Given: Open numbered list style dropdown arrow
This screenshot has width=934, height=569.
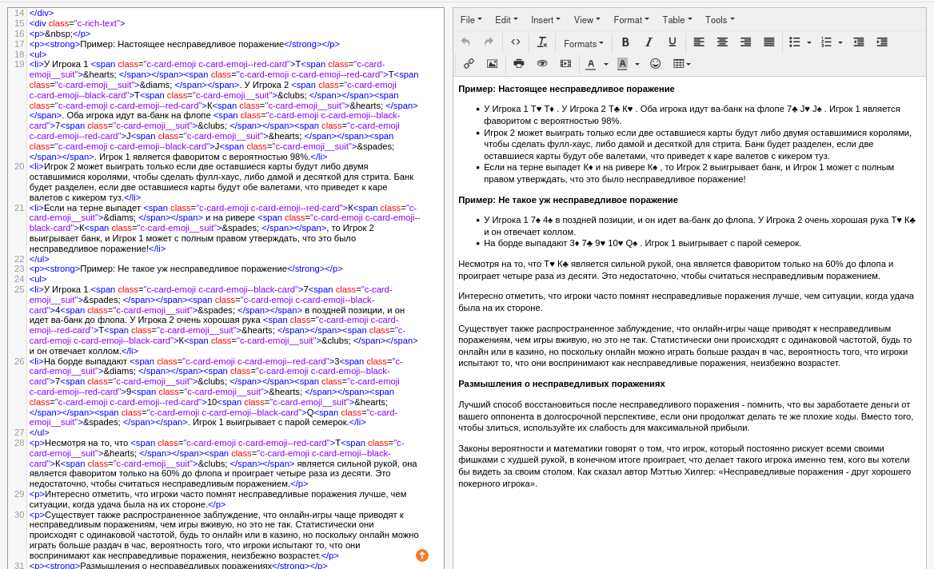Looking at the screenshot, I should (840, 43).
